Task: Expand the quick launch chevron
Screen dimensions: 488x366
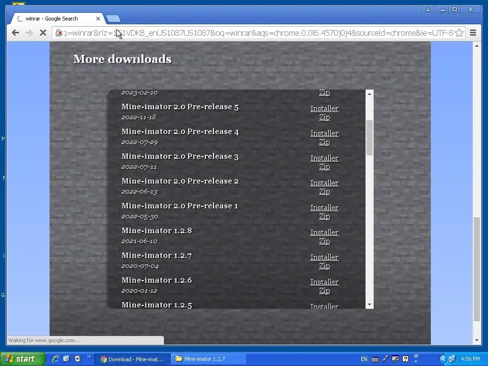Action: click(x=89, y=356)
